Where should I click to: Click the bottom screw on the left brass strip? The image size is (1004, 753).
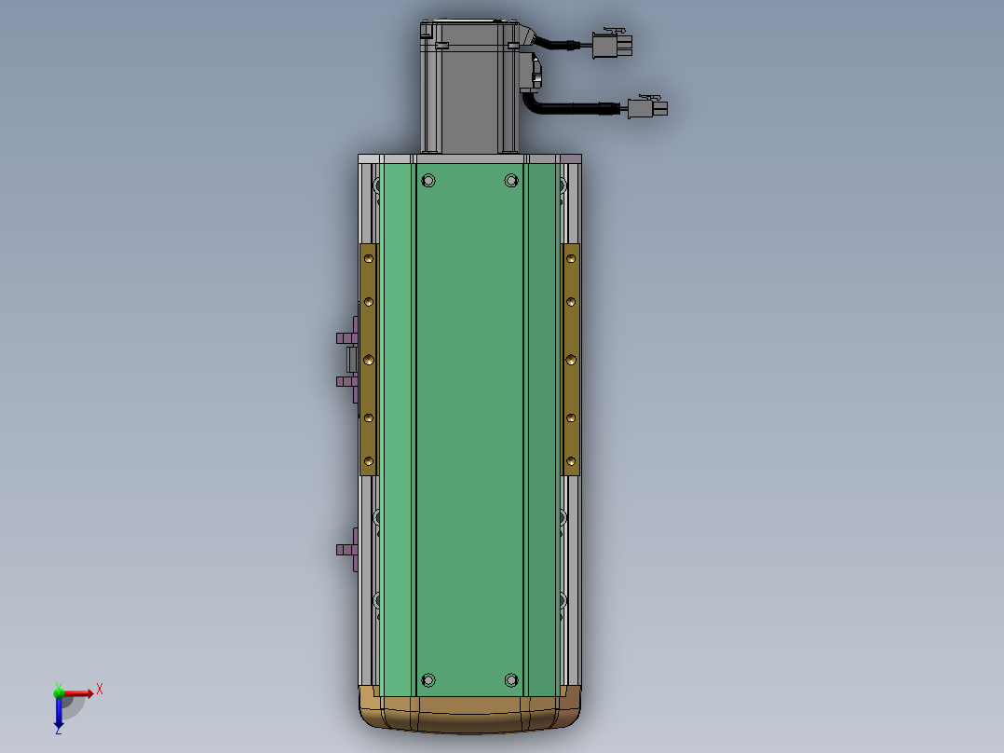[x=369, y=460]
